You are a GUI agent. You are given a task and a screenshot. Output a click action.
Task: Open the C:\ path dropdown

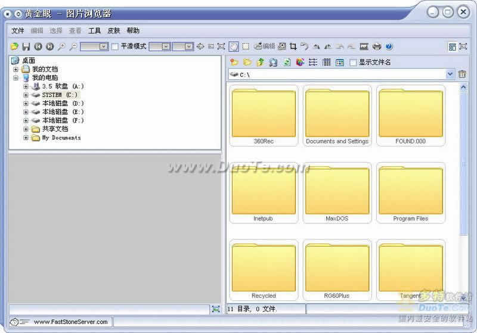pyautogui.click(x=450, y=74)
